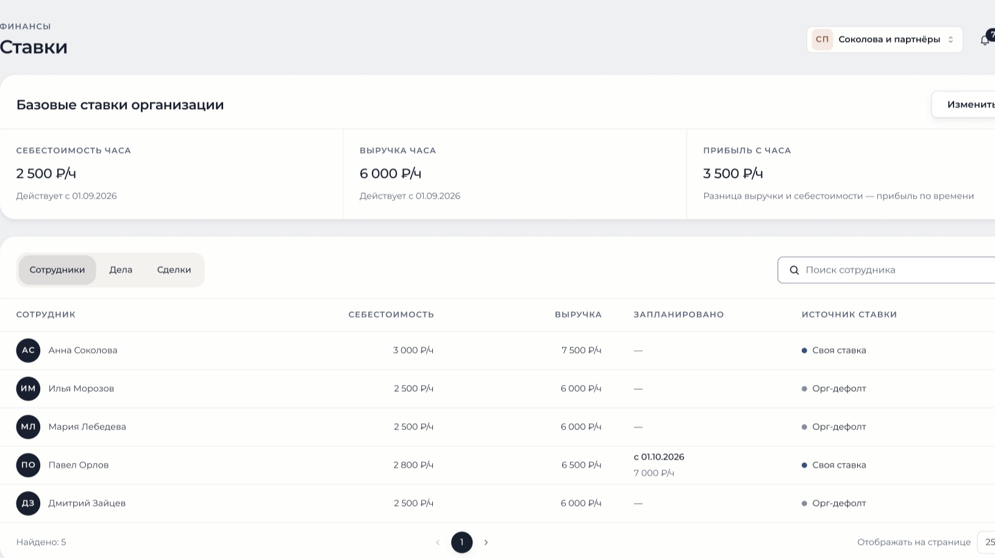
Task: Switch to the Сотрудники tab
Action: [57, 270]
